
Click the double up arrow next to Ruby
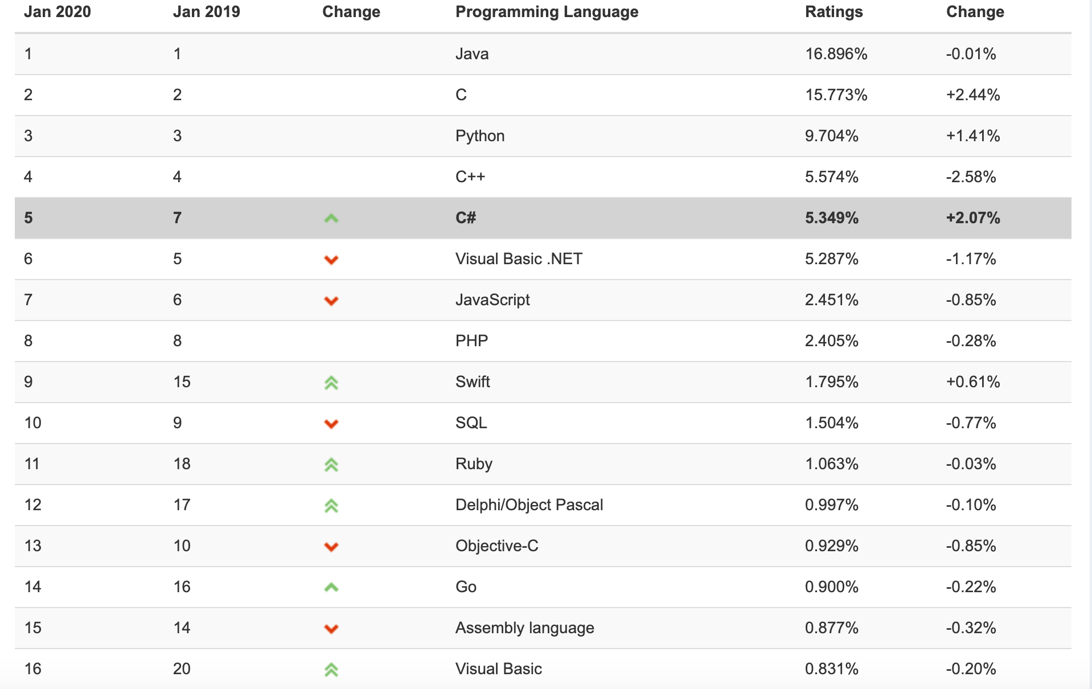331,465
